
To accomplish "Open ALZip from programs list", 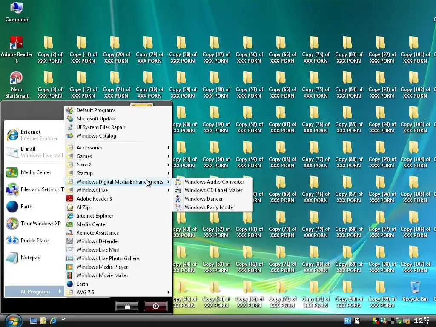I will (x=118, y=207).
